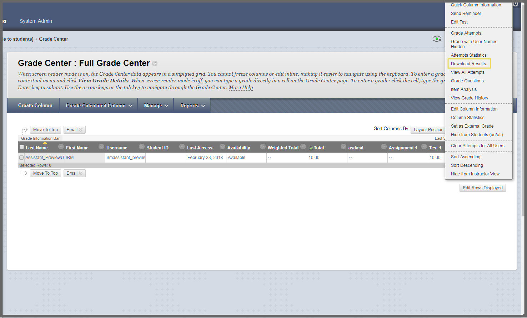Click the logout power icon

coord(516,4)
